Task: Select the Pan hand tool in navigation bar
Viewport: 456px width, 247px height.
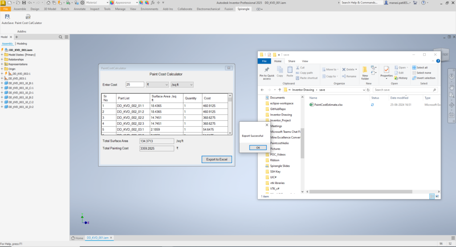Action: click(x=452, y=87)
